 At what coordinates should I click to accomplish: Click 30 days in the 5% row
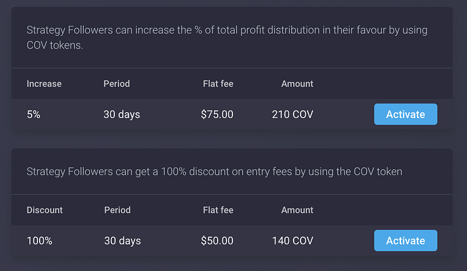click(122, 114)
